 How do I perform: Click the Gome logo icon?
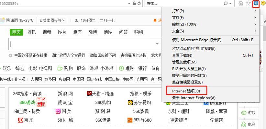(58, 111)
